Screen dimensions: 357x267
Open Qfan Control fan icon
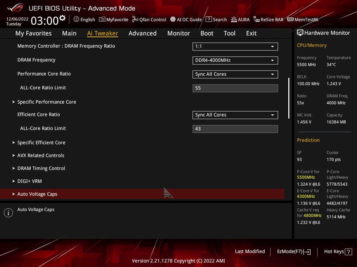click(135, 19)
